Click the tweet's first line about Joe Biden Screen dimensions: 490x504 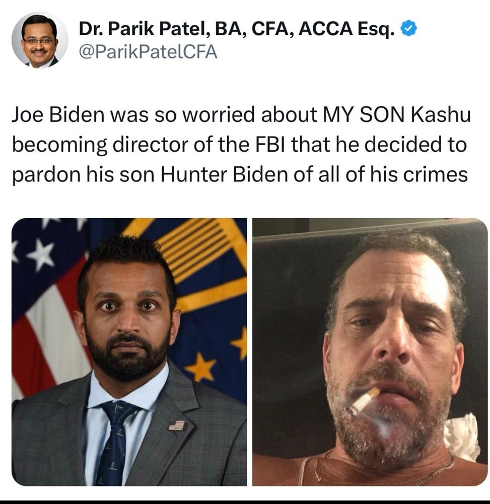(x=241, y=115)
